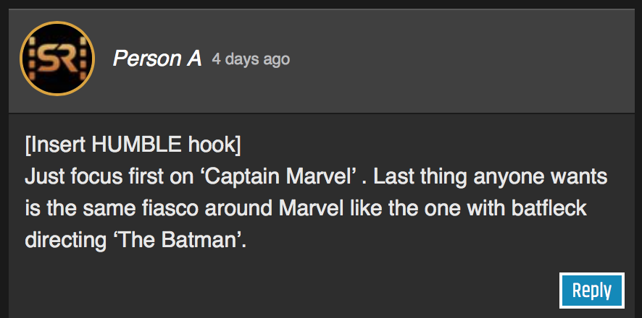Screen dimensions: 642x318
Task: Click the word 'hook]' in the first line
Action: coord(215,145)
